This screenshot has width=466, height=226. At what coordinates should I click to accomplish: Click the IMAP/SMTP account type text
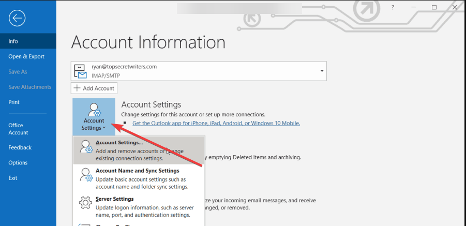(x=106, y=76)
